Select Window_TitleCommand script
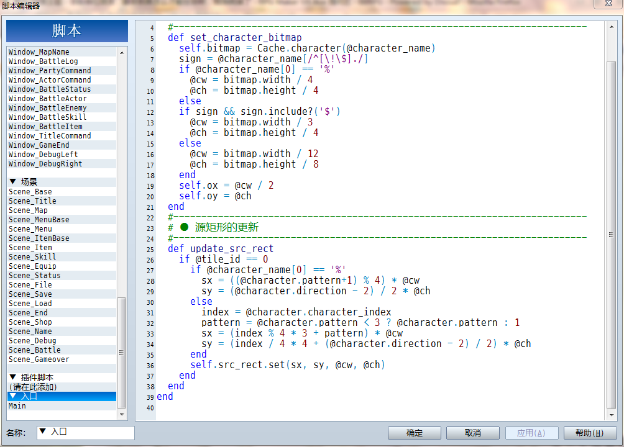The height and width of the screenshot is (447, 624). (62, 135)
